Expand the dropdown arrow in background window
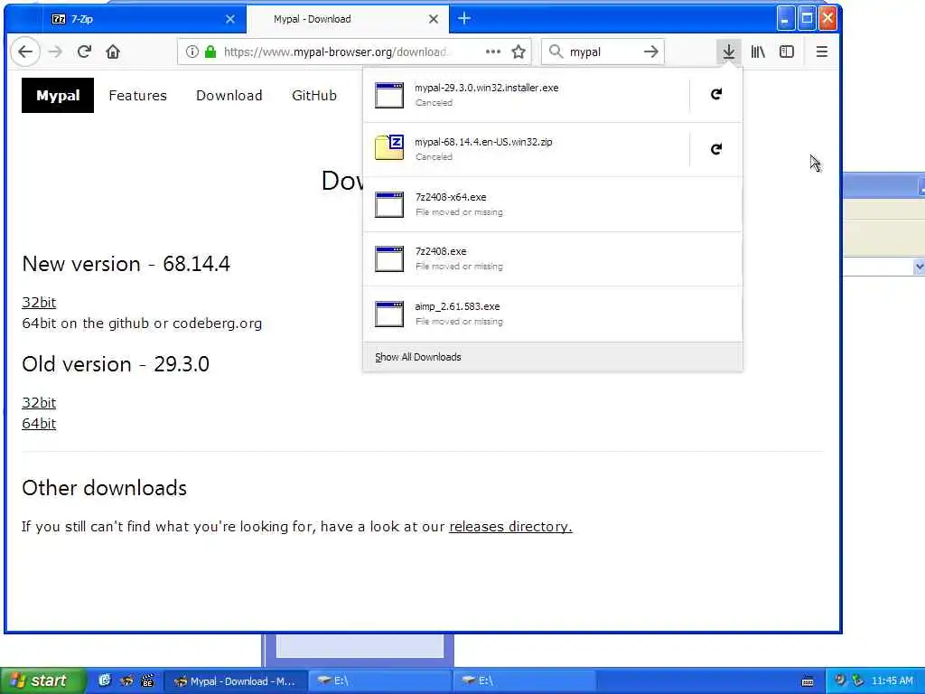Image resolution: width=925 pixels, height=694 pixels. 919,267
